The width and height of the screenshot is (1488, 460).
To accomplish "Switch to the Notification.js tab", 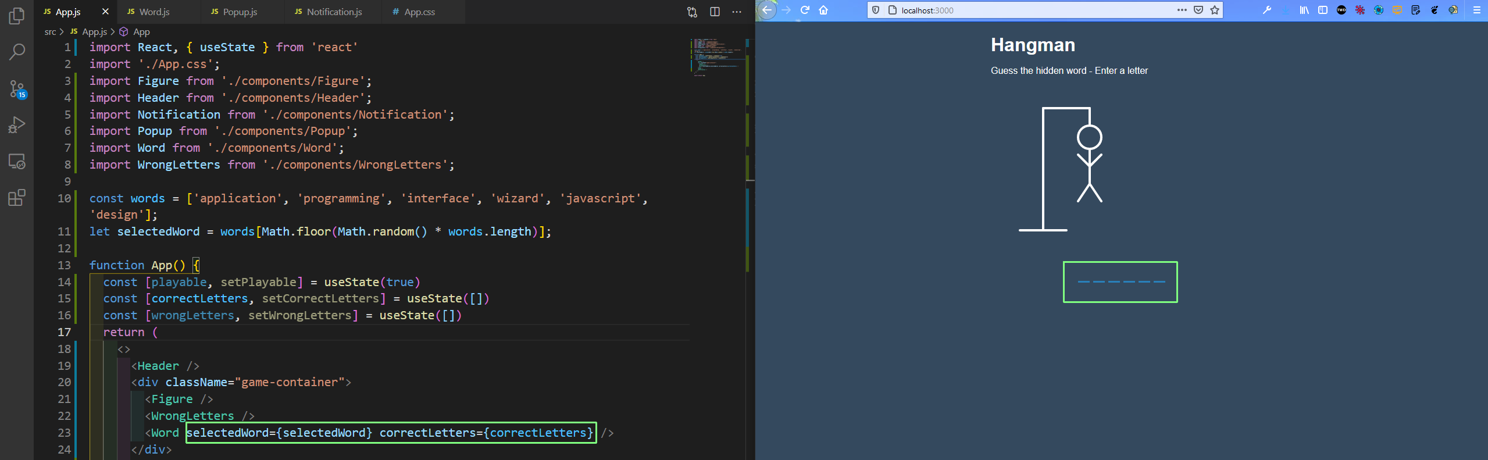I will pos(334,12).
